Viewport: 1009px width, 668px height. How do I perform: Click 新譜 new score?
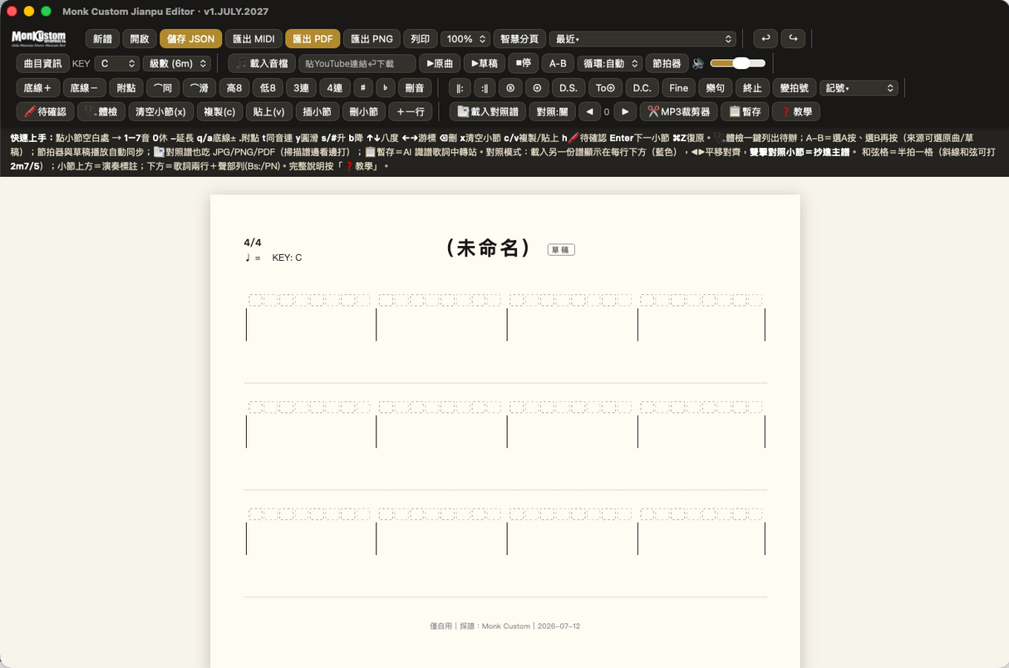coord(102,39)
